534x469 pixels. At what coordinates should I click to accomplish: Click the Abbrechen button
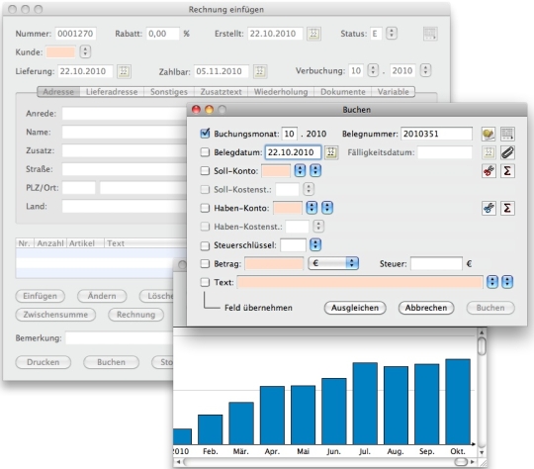tap(426, 308)
